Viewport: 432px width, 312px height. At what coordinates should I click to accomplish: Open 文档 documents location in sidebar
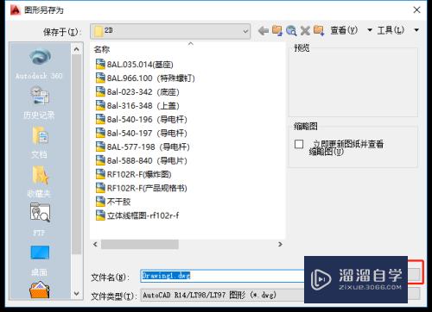39,142
